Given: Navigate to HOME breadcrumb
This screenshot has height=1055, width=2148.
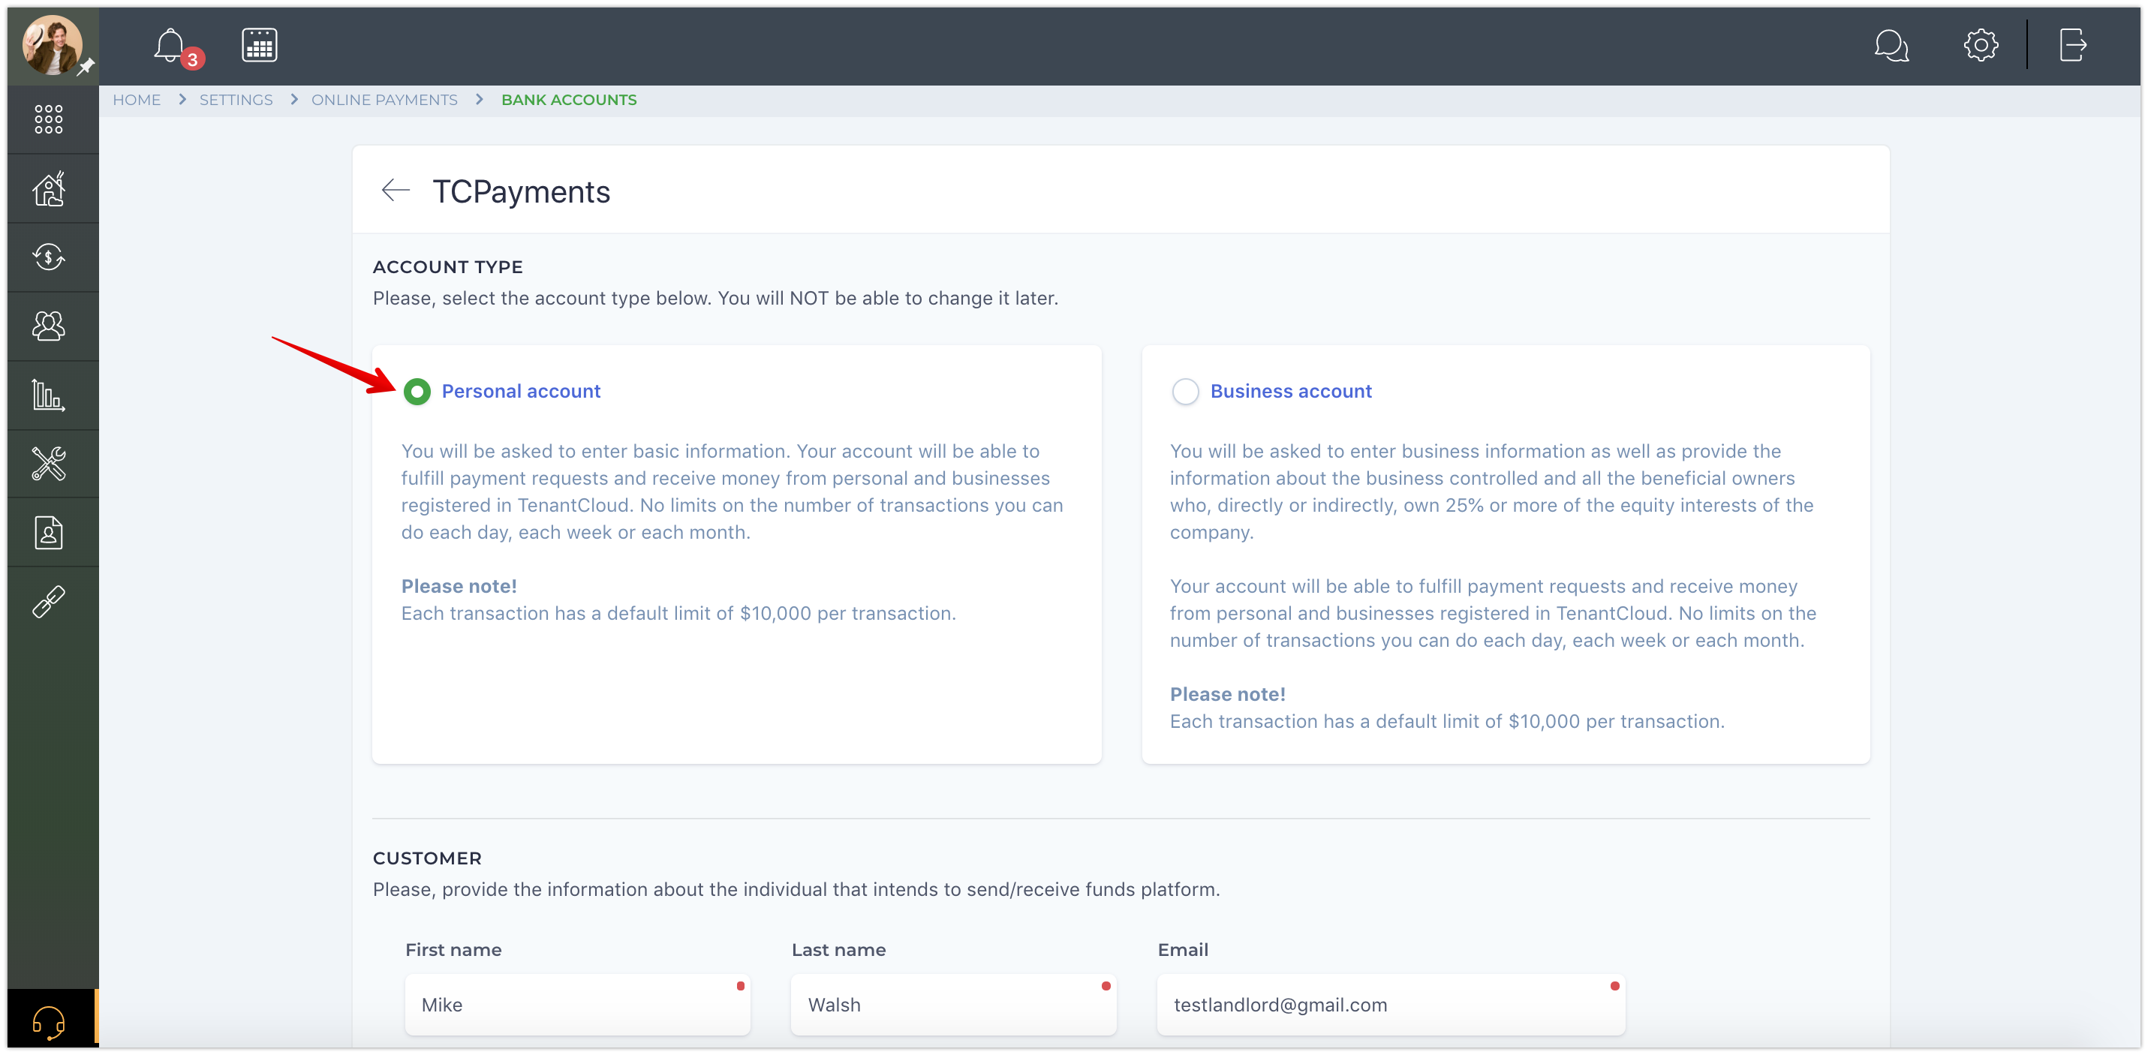Looking at the screenshot, I should (137, 100).
